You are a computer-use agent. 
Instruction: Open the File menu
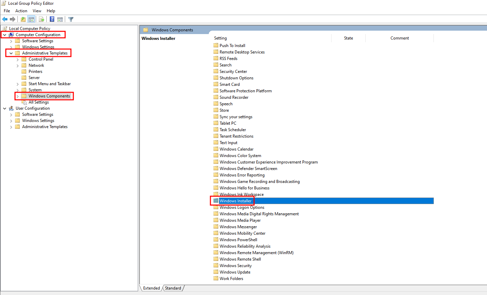coord(7,11)
